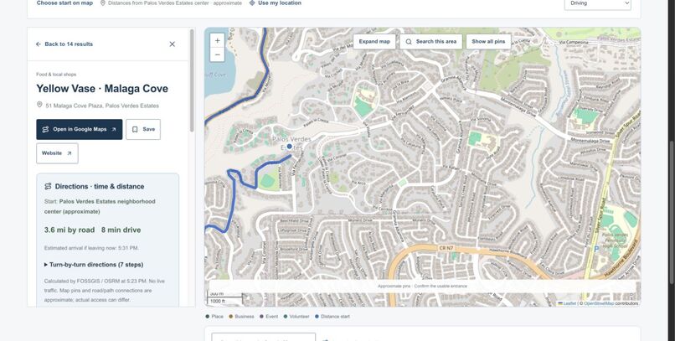The width and height of the screenshot is (675, 341).
Task: Click the external-link arrow on Website button
Action: (x=70, y=153)
